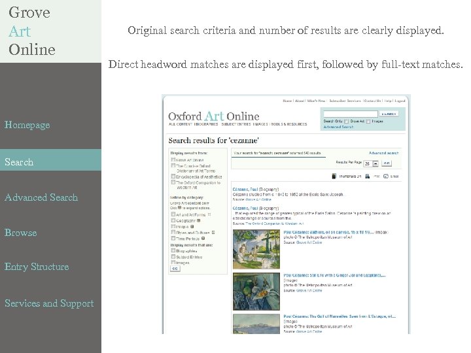Click The Oxford Companion to Western Art source link
This screenshot has height=353, width=471.
[x=275, y=224]
